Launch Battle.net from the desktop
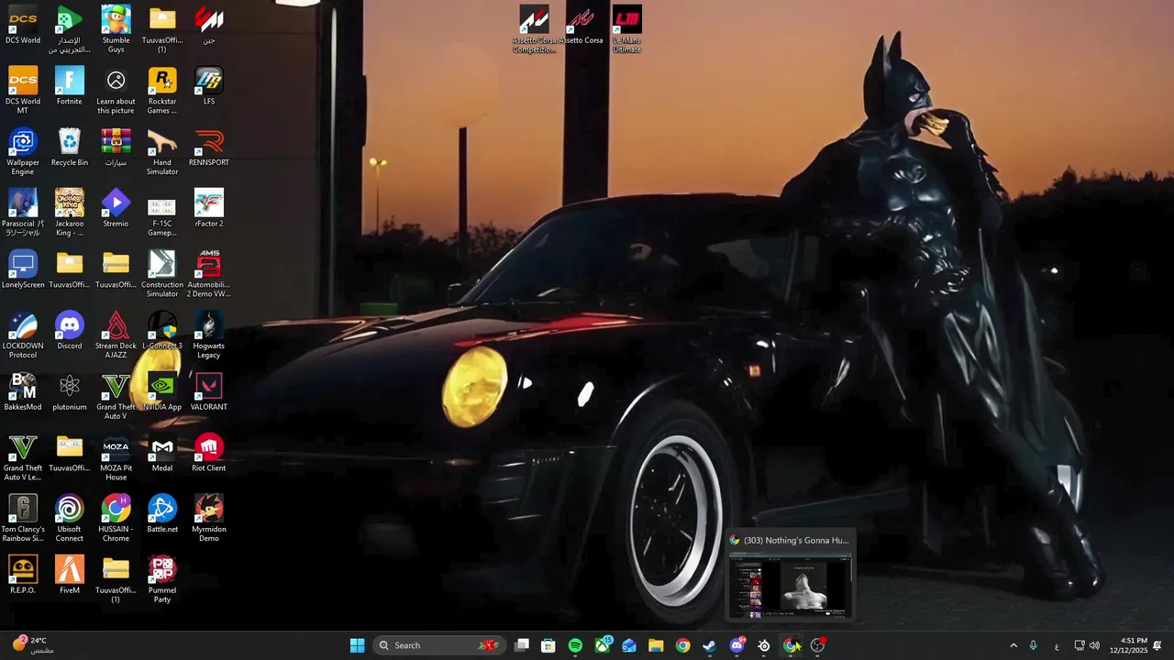This screenshot has width=1174, height=660. (162, 513)
